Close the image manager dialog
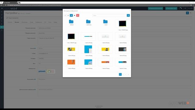 click(129, 11)
